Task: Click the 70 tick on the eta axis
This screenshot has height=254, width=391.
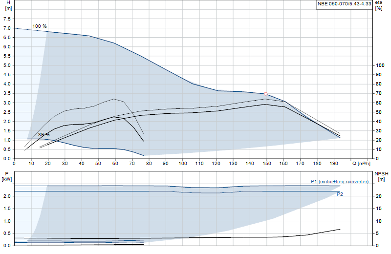Action: coord(378,93)
